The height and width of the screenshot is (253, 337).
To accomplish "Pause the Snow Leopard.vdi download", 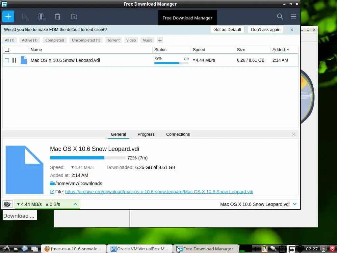I will point(14,60).
